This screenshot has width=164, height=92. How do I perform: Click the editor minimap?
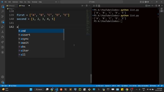[x=88, y=22]
